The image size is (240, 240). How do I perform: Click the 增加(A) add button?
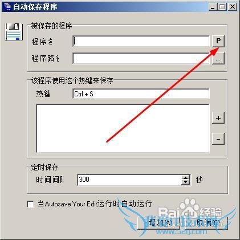coord(158,223)
